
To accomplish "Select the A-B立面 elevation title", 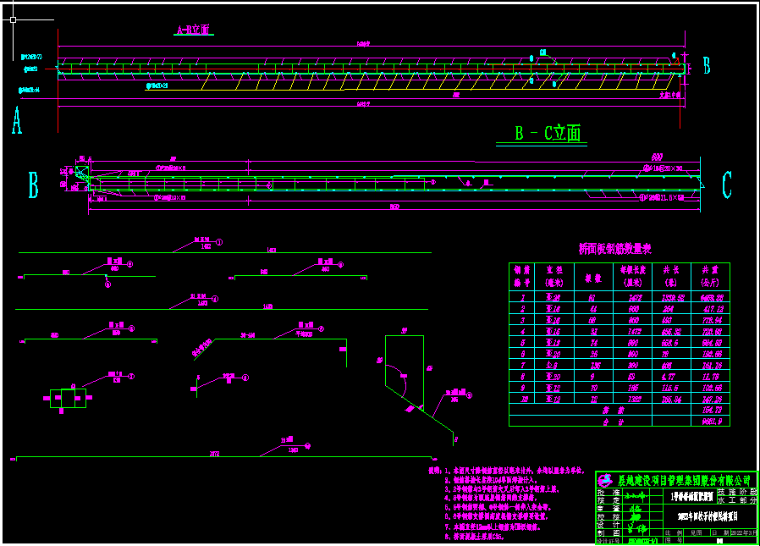I will tap(193, 30).
